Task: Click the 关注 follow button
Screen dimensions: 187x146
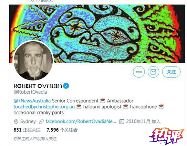Action: [171, 72]
